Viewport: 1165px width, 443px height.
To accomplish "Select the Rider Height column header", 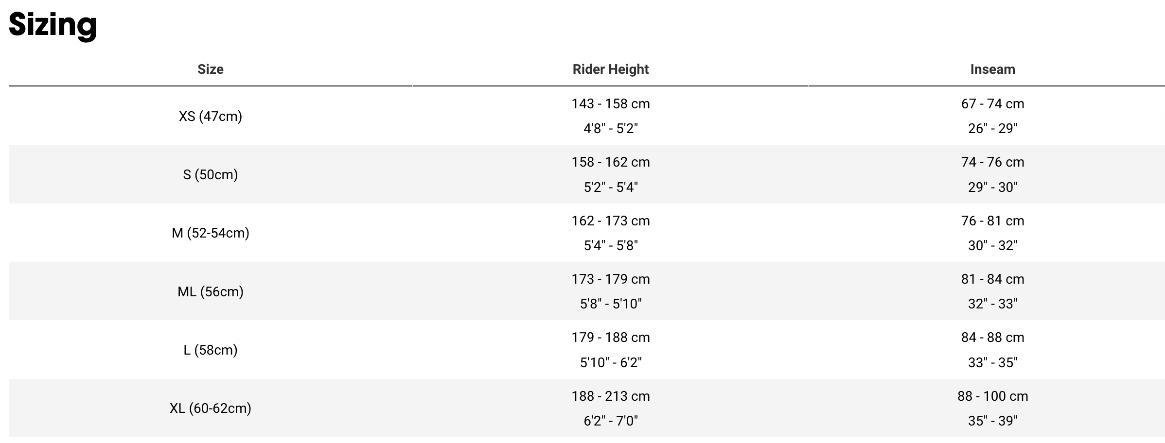I will (x=611, y=69).
